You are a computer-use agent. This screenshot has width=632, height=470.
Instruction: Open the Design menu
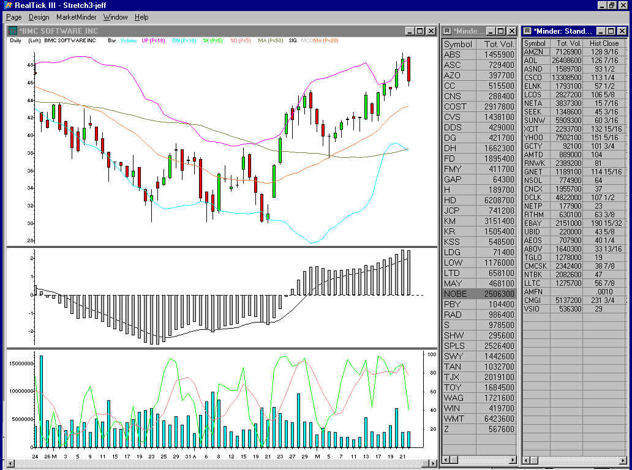(39, 17)
